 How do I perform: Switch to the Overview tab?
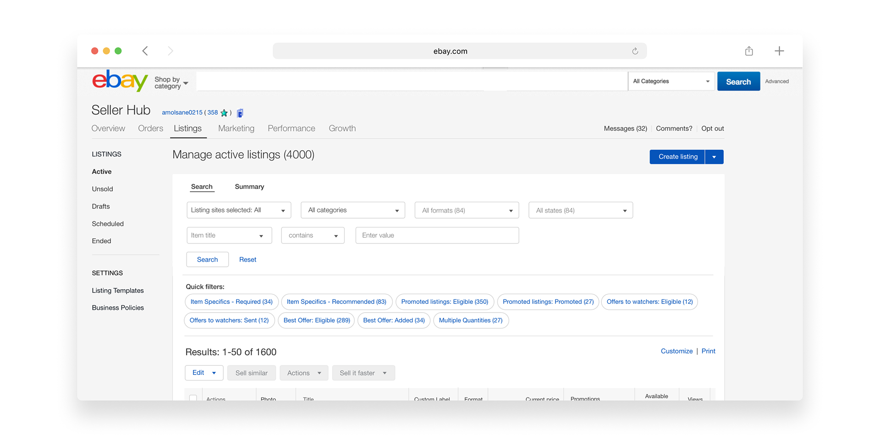(x=108, y=128)
